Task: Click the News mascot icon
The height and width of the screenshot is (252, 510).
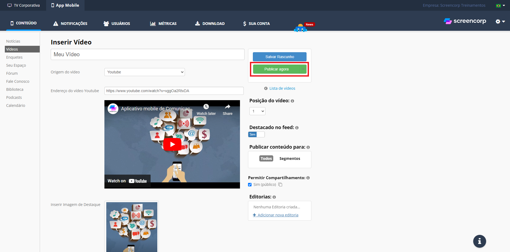Action: click(x=301, y=28)
